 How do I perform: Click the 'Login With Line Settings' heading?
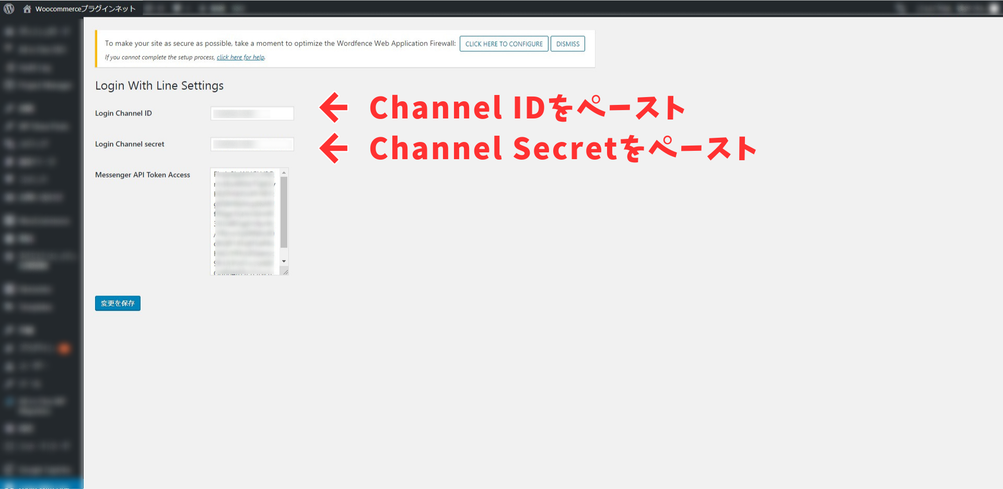click(x=159, y=86)
